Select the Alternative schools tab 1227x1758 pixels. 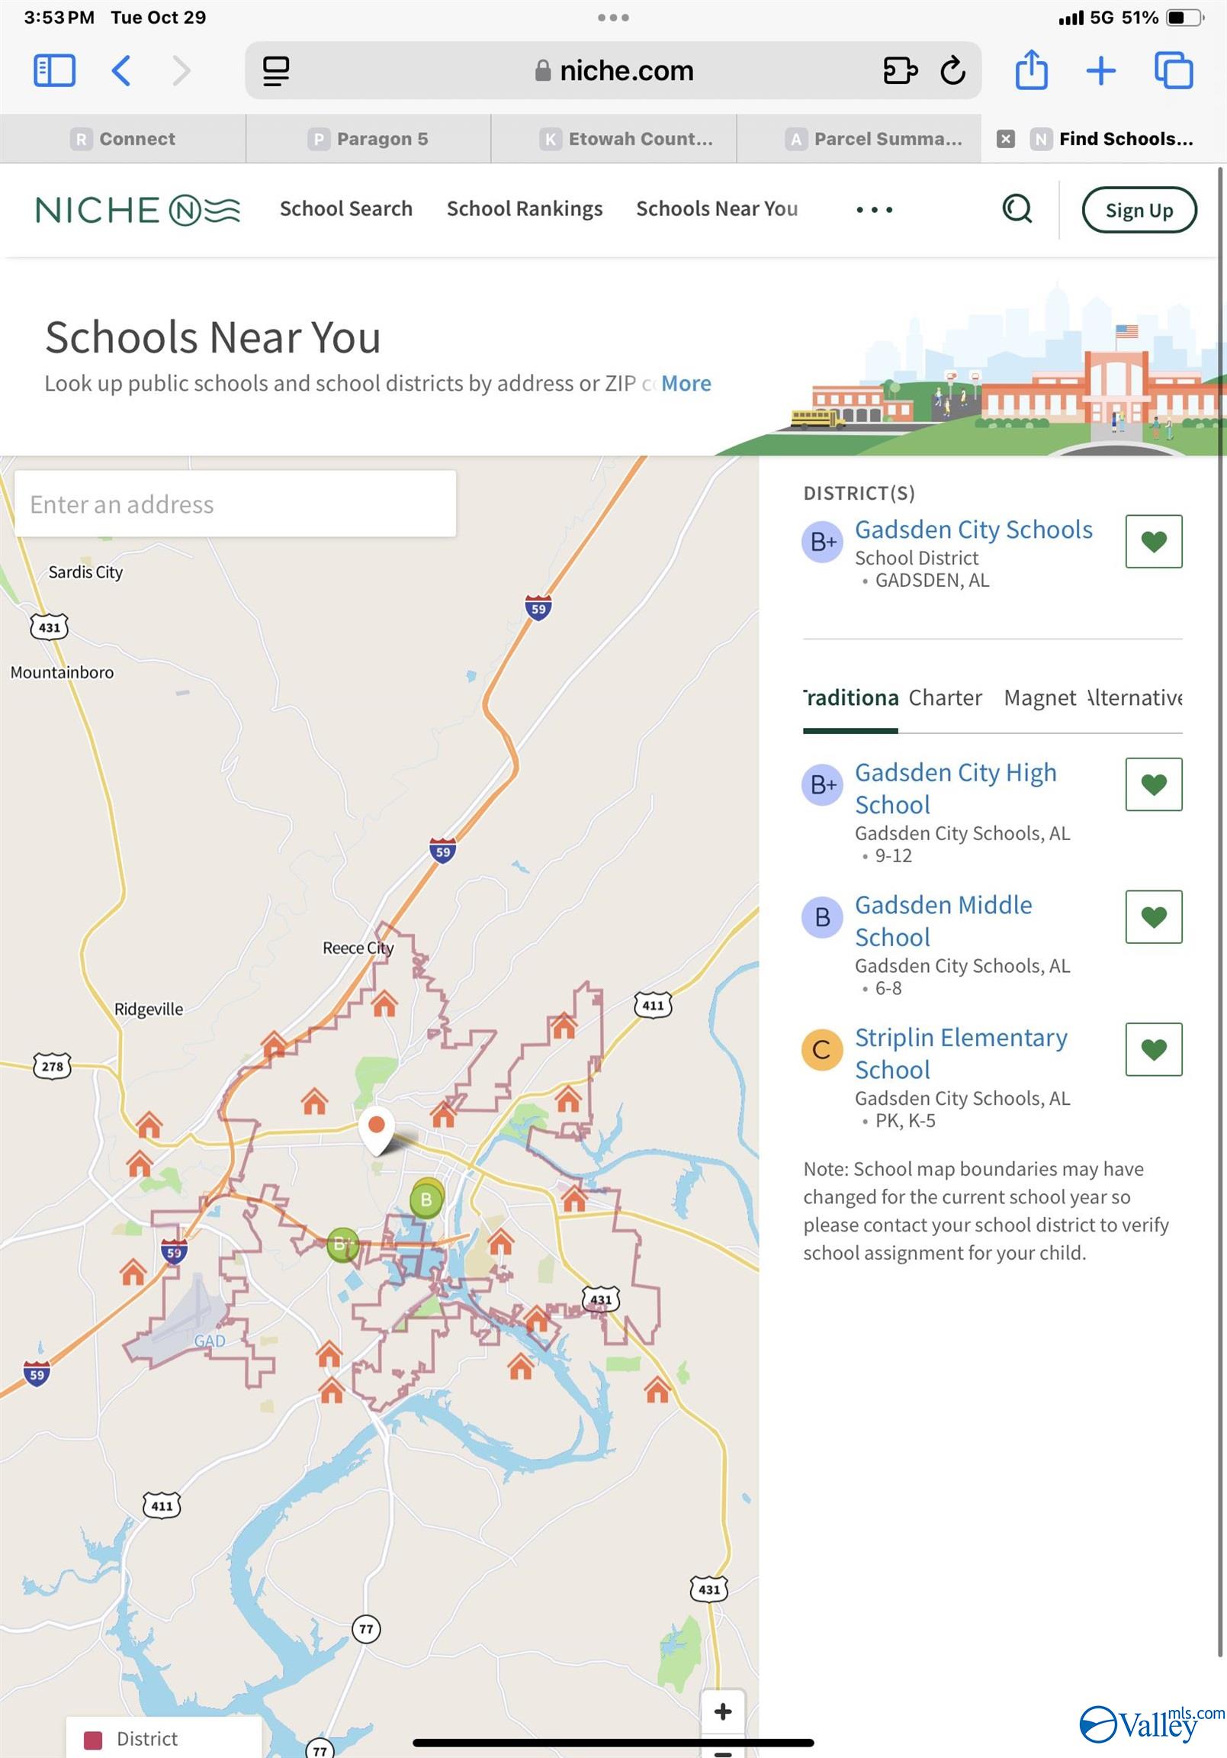click(1135, 697)
